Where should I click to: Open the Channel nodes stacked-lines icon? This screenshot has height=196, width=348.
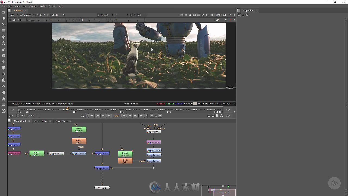4,31
